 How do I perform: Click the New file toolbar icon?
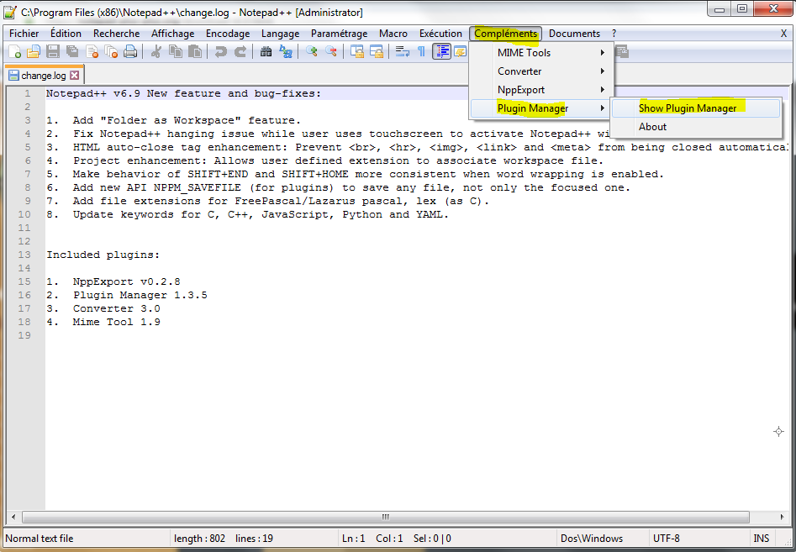14,52
